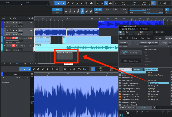Show the automation curve icon in track header
Viewport: 172px width, 117px height.
pos(15,18)
